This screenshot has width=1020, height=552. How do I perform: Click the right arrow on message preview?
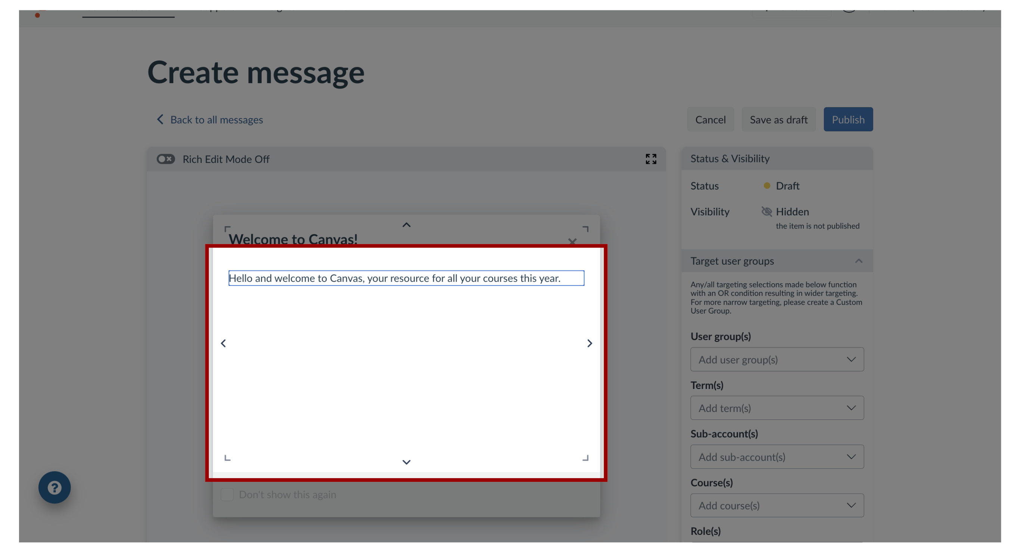pyautogui.click(x=589, y=343)
